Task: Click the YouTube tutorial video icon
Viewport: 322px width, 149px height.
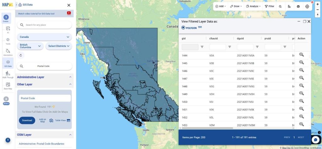Action: (x=69, y=13)
